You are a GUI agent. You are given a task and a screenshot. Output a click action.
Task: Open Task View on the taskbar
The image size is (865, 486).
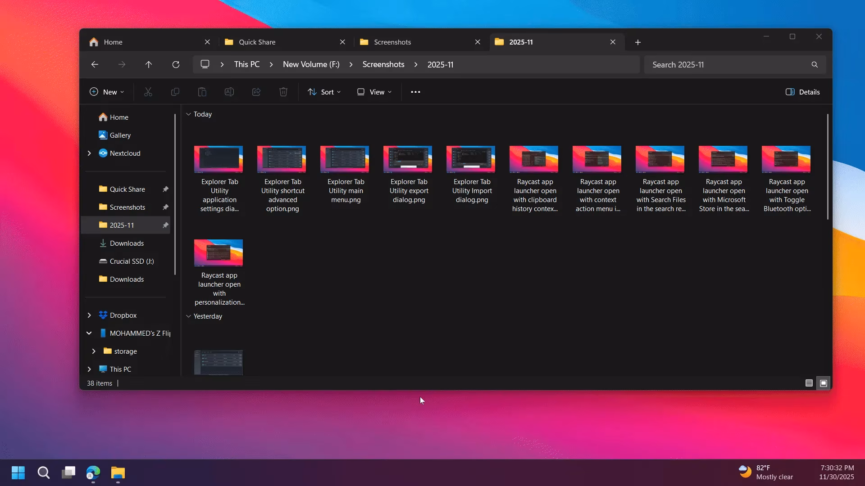click(x=68, y=472)
